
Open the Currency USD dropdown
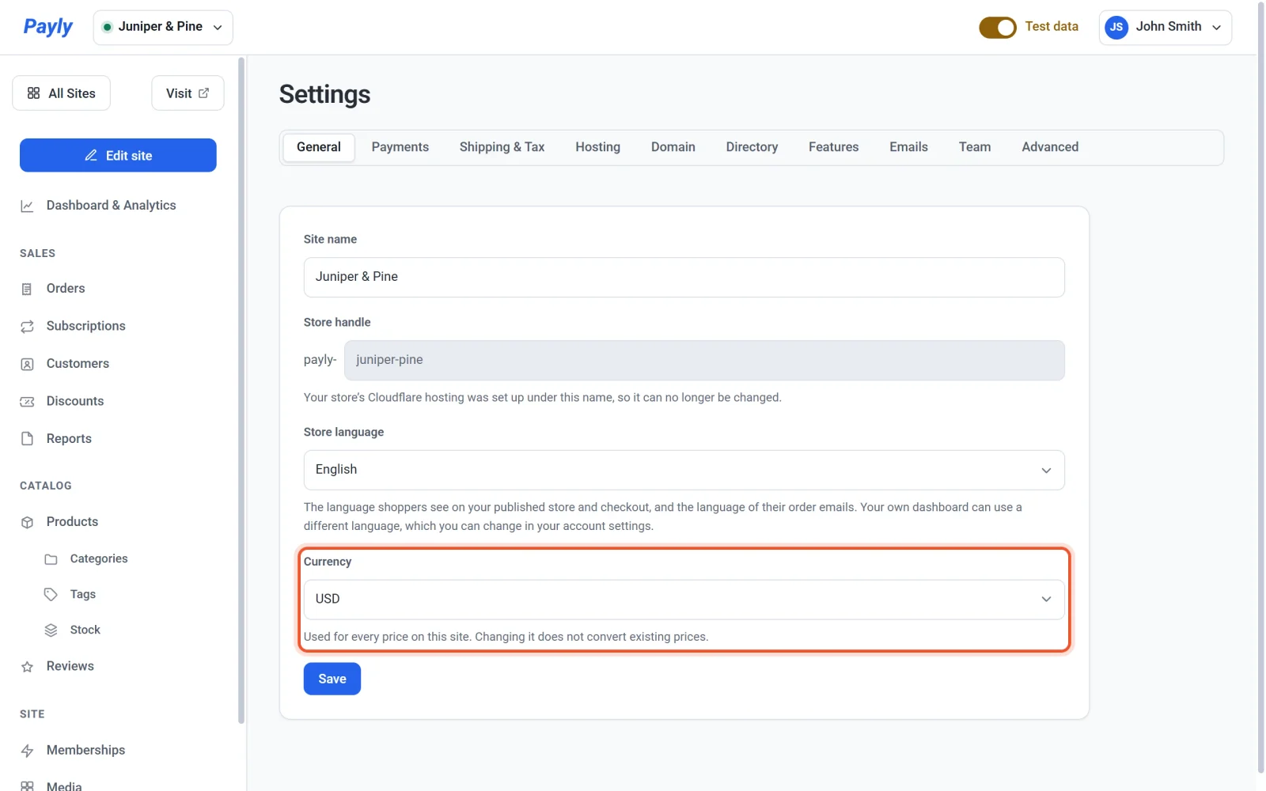[x=684, y=599]
